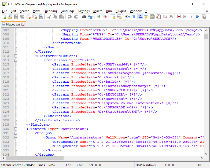The width and height of the screenshot is (210, 168).
Task: Toggle synchronize vertical scrolling icon
Action: coord(113,17)
